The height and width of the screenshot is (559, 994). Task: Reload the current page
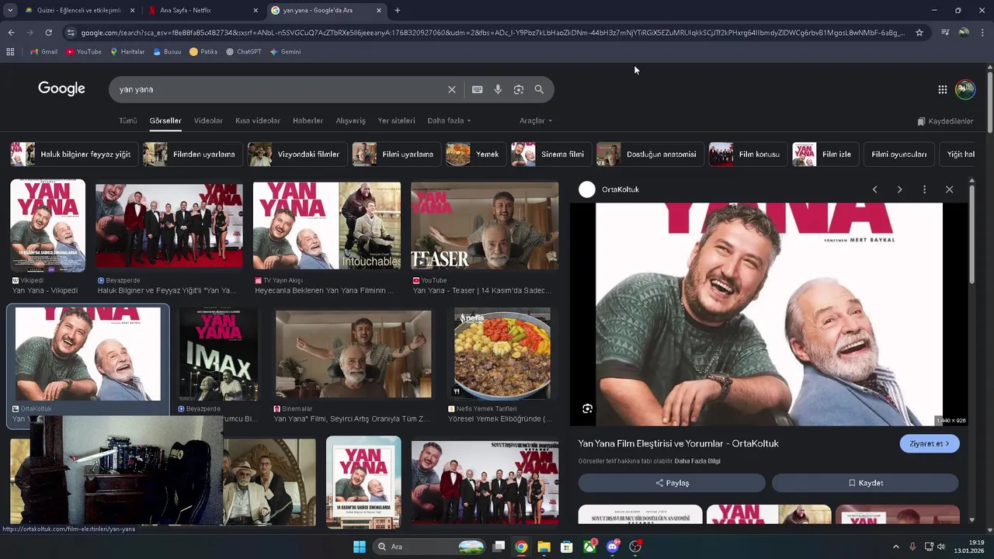pyautogui.click(x=48, y=33)
